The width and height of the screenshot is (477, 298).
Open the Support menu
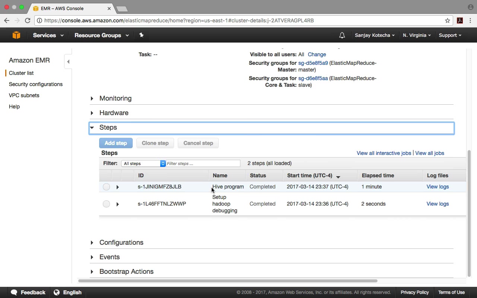pyautogui.click(x=450, y=35)
